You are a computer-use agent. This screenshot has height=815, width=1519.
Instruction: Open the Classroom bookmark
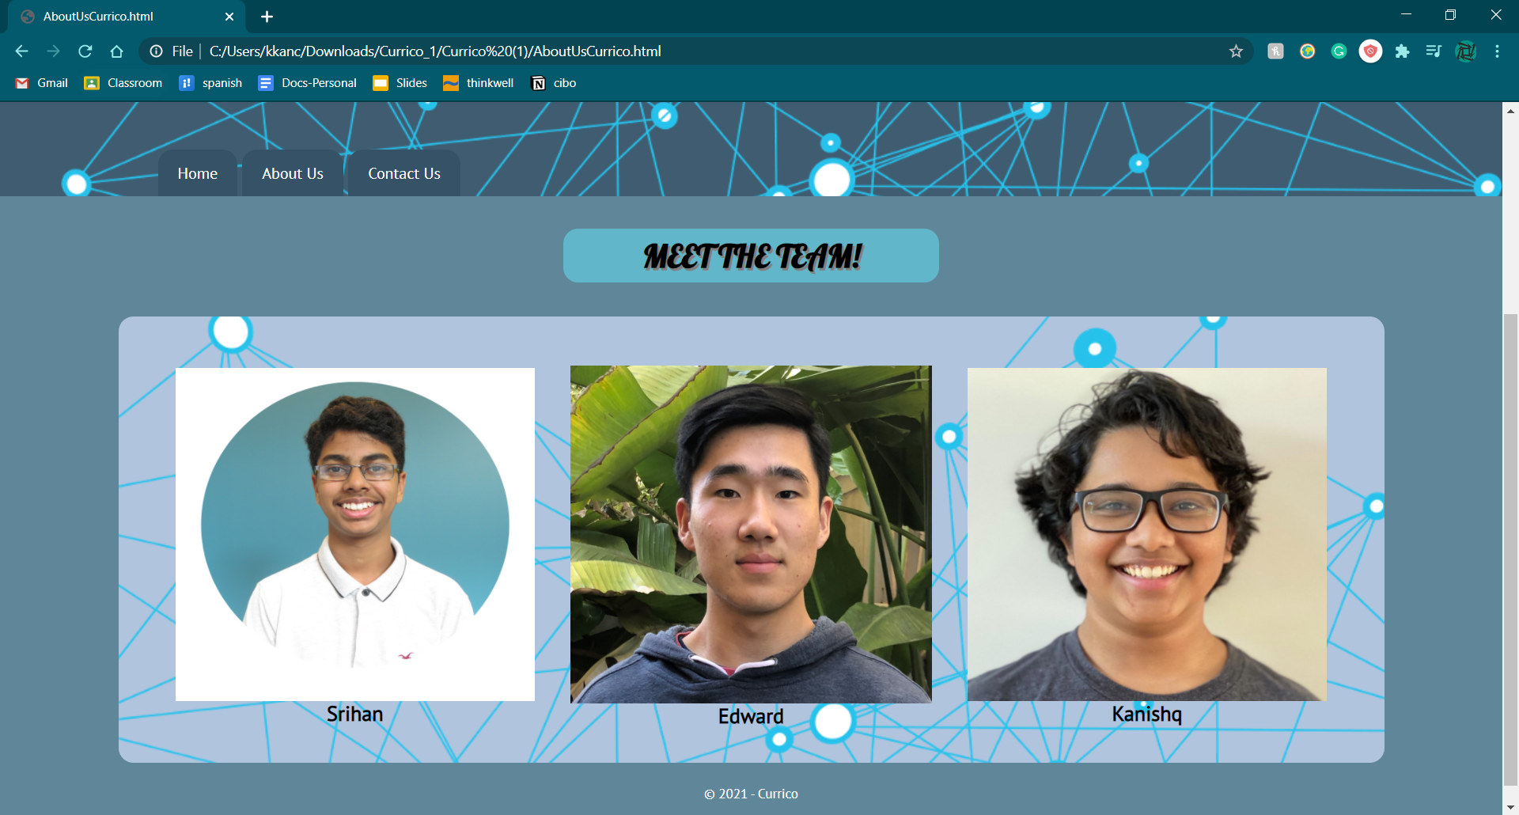click(x=123, y=83)
